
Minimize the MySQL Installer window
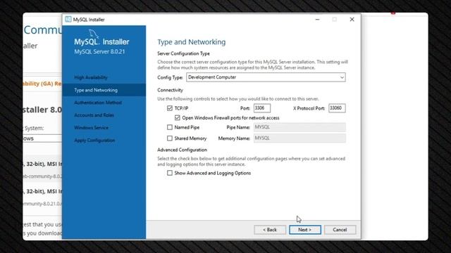318,19
